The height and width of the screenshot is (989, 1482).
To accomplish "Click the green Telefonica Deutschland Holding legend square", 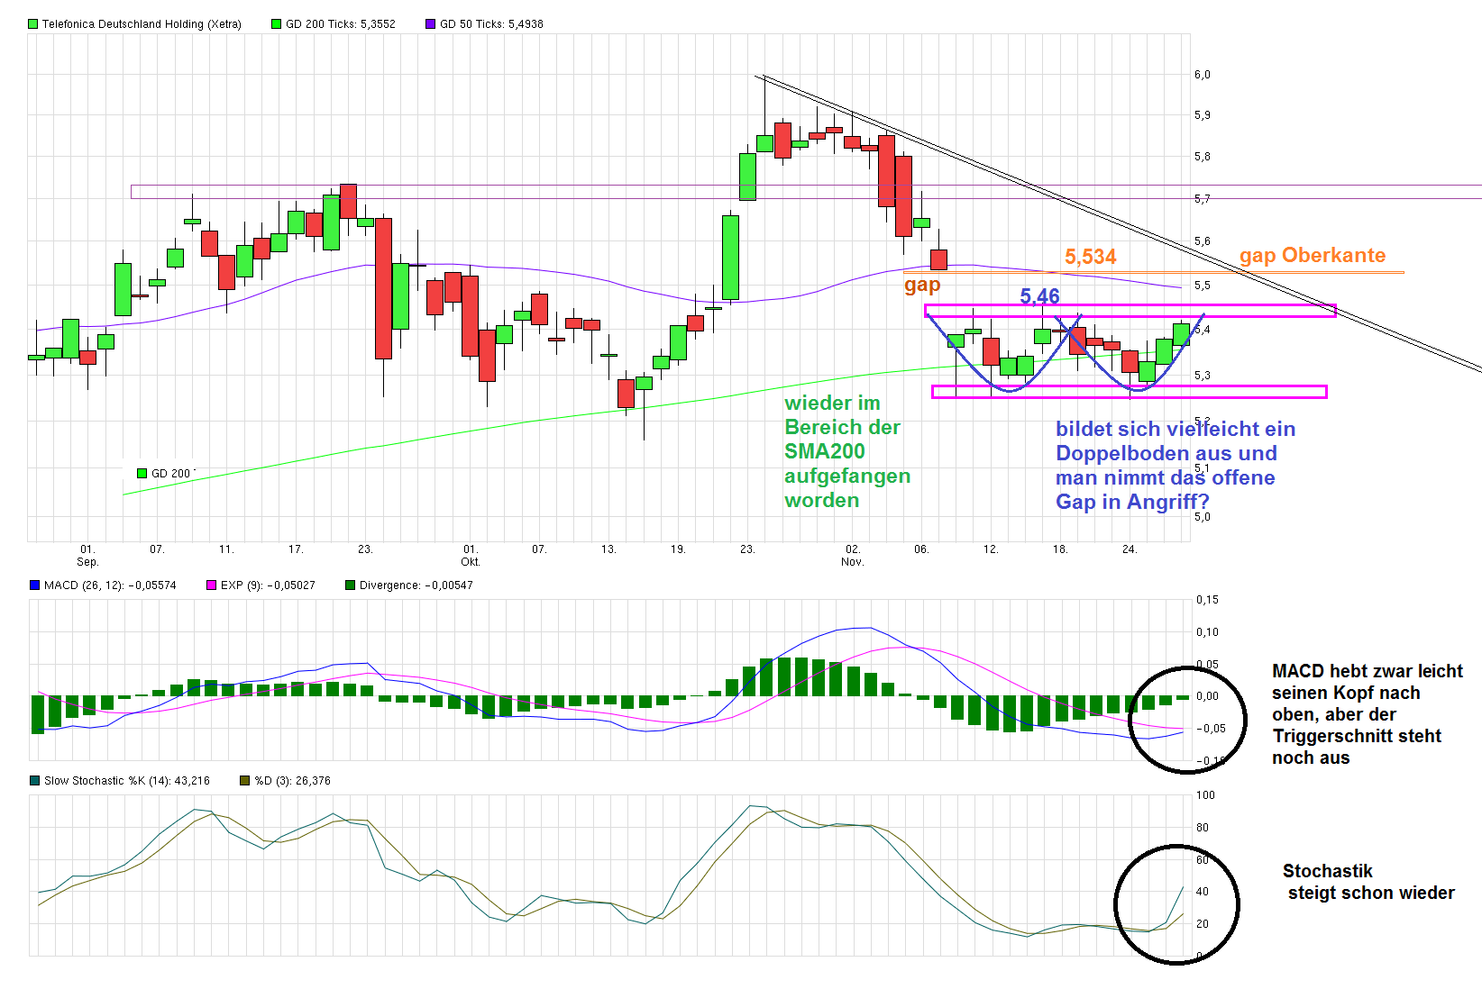I will (x=33, y=24).
